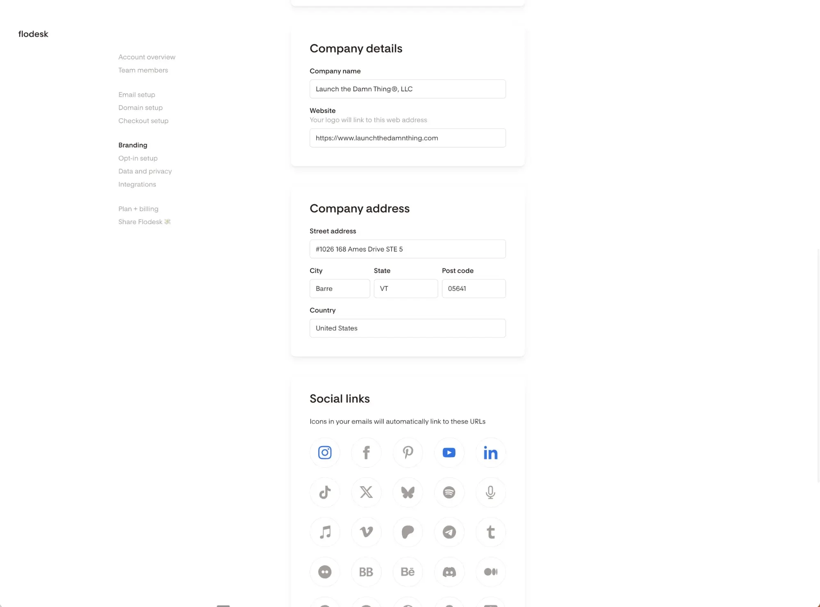
Task: Click the Telegram social icon
Action: click(x=449, y=532)
